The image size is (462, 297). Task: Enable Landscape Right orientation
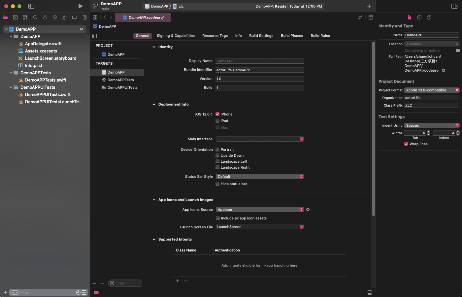pos(217,167)
